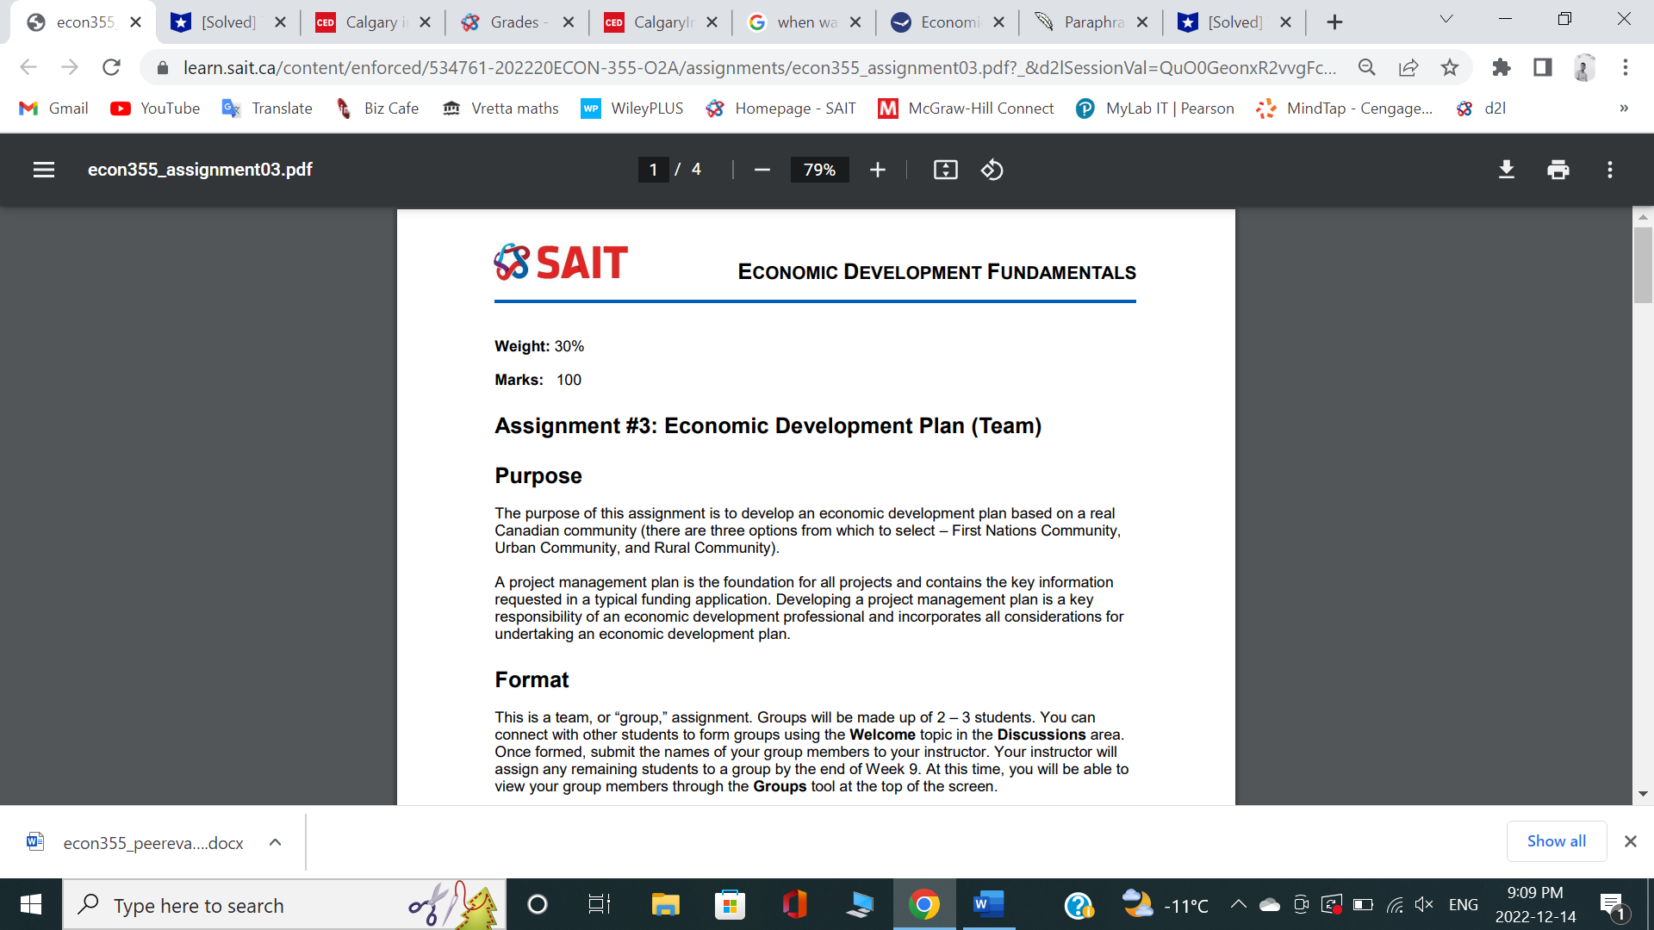Image resolution: width=1654 pixels, height=930 pixels.
Task: Bookmark this page with the star icon
Action: [1450, 67]
